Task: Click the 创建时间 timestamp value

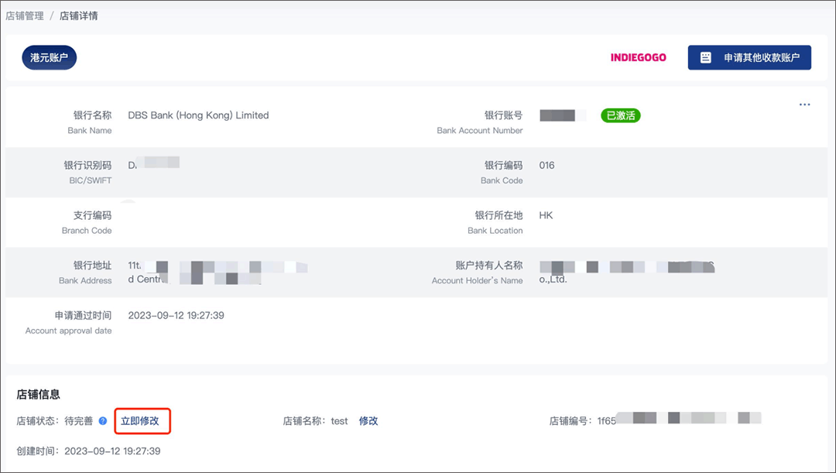Action: point(112,451)
